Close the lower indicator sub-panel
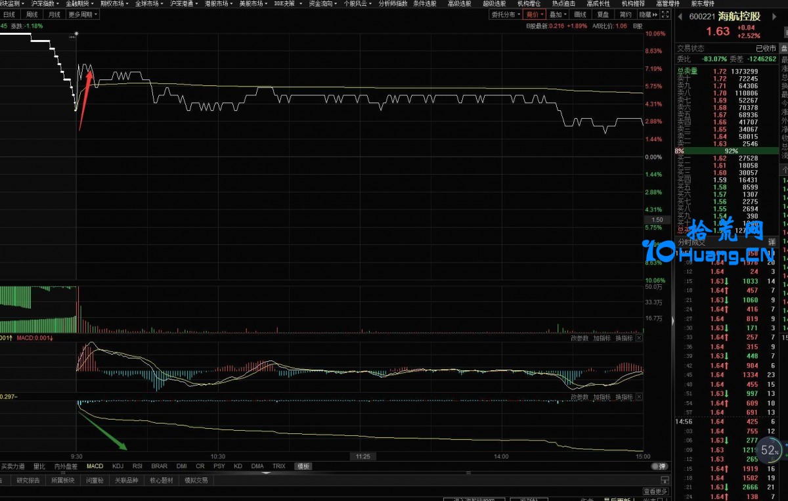This screenshot has width=788, height=501. tap(639, 397)
